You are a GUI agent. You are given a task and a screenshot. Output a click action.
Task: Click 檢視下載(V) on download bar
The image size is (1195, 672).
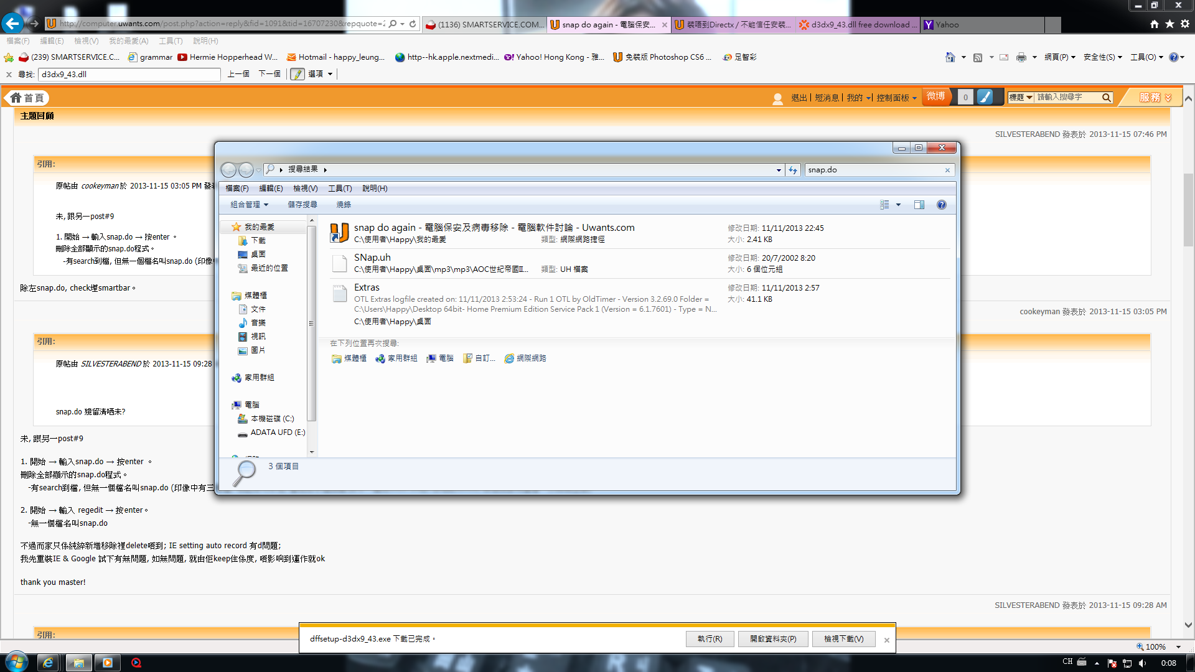point(843,639)
